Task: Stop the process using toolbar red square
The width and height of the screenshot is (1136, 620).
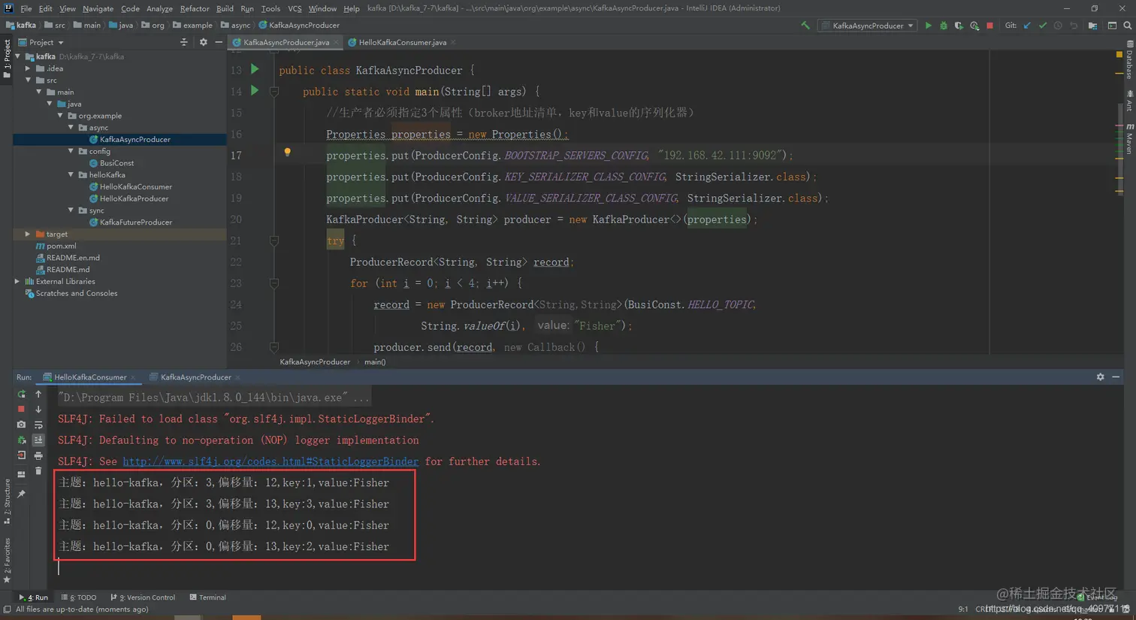Action: (990, 26)
